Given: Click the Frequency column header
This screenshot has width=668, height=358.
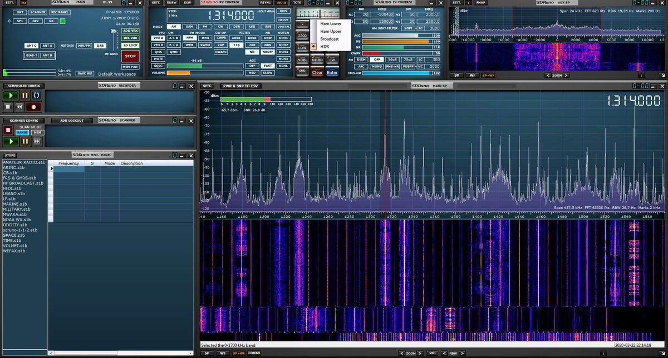Looking at the screenshot, I should coord(69,163).
